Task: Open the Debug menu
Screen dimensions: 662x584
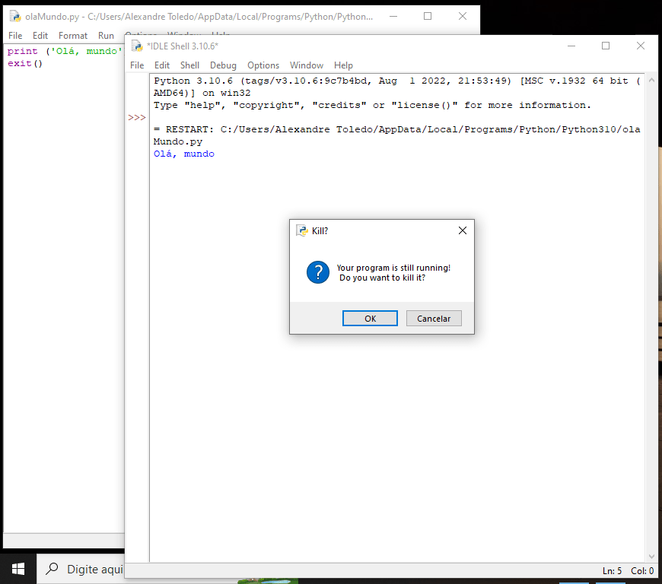Action: [223, 65]
